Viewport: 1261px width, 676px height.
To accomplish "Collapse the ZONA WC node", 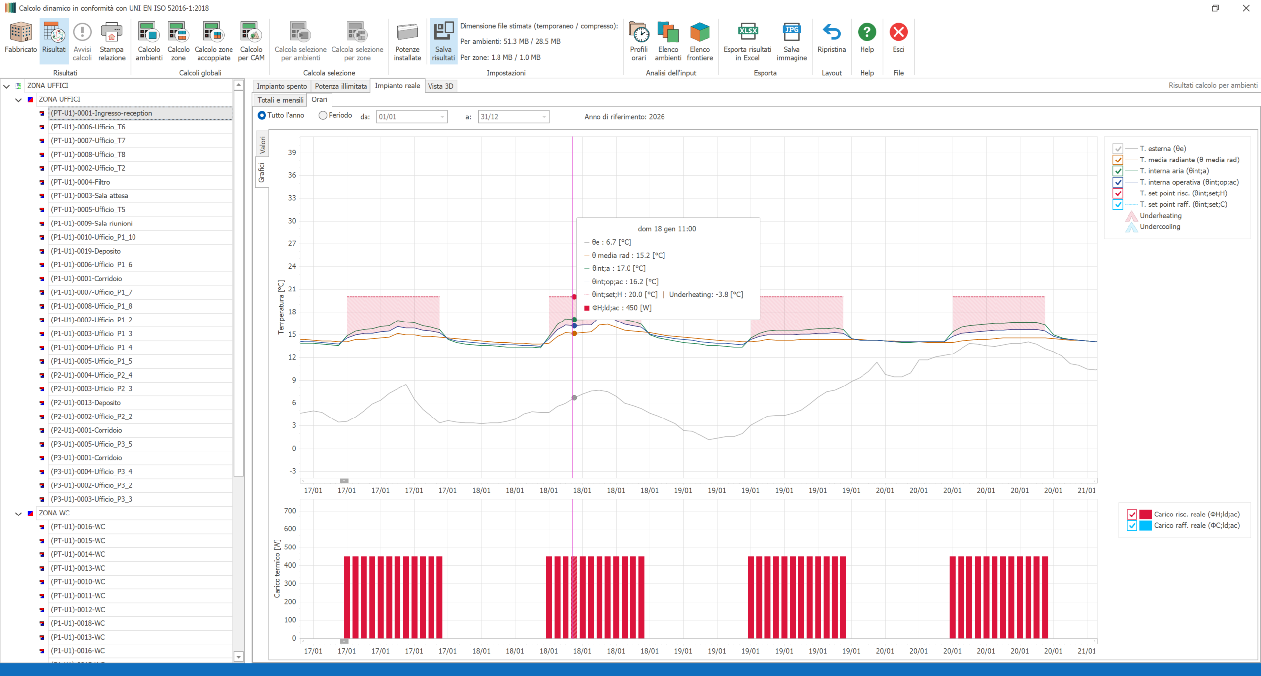I will click(x=18, y=514).
